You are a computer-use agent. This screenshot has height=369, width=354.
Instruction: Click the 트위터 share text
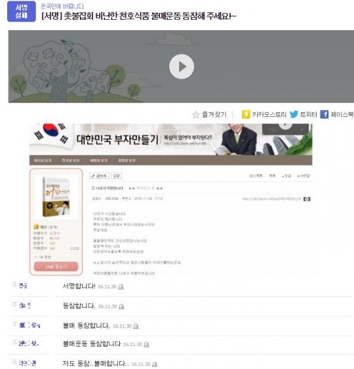[308, 115]
